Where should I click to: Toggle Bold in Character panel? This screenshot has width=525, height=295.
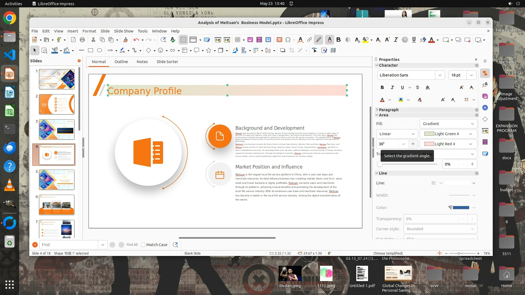pos(382,87)
